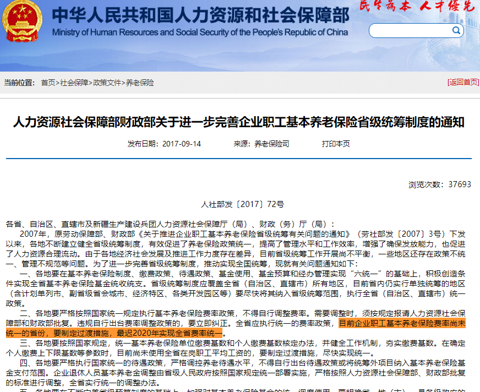Click the paragraph beginning with 2007年
This screenshot has width=480, height=392.
tap(236, 249)
